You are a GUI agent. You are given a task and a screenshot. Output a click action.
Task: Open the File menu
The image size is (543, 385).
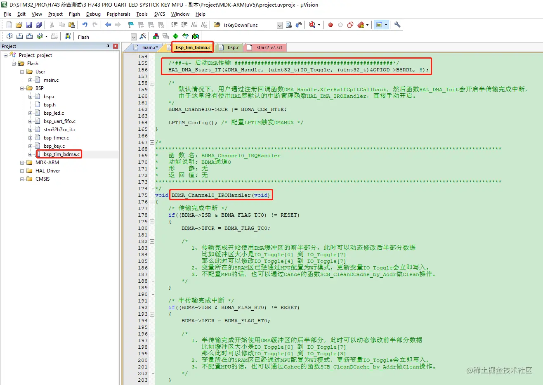coord(7,14)
